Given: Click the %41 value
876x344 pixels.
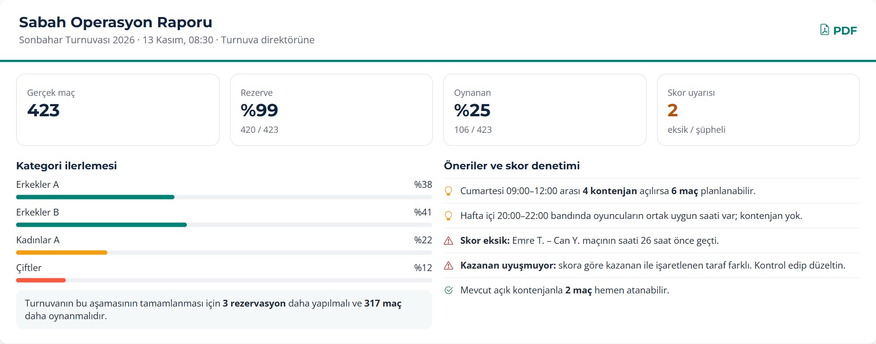Looking at the screenshot, I should (423, 213).
